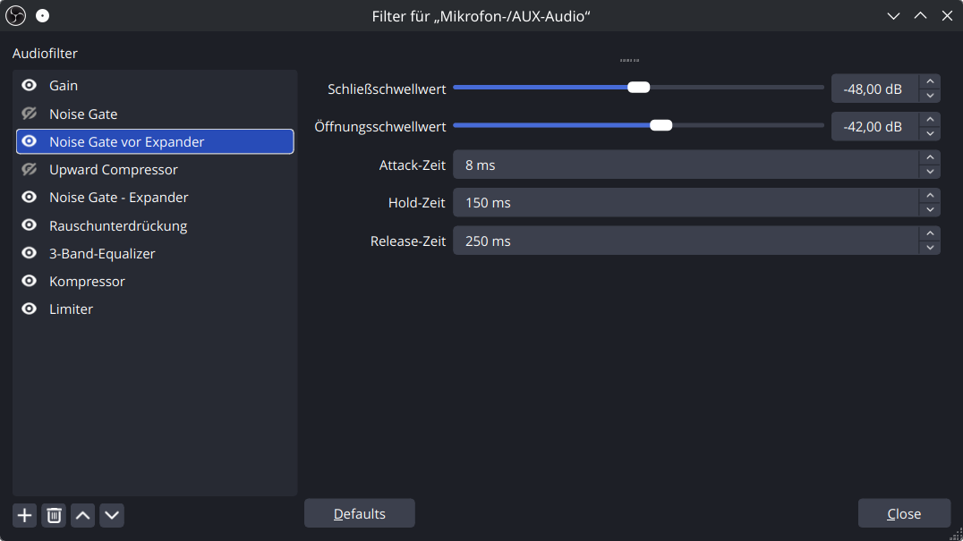Reset filter settings with Defaults button
The width and height of the screenshot is (963, 541).
359,513
